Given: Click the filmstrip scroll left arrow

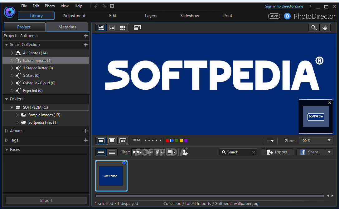Looking at the screenshot, I should (328, 196).
